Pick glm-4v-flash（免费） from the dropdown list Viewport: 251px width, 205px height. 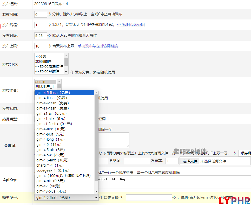pos(64,103)
